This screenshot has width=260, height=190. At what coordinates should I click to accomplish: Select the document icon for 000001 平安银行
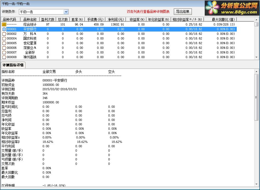(4, 29)
